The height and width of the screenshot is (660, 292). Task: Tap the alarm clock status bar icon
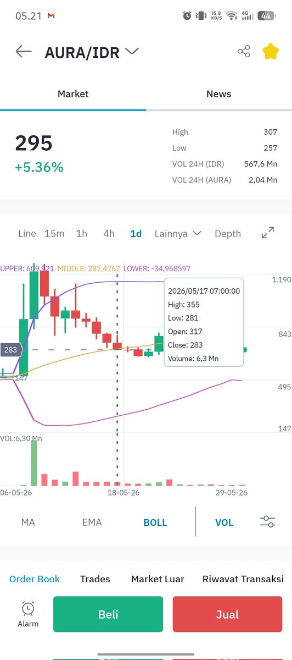coord(187,16)
